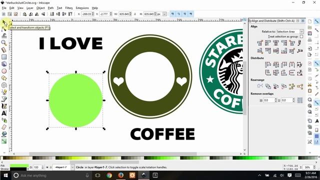Show hidden system tray icons chevron
This screenshot has height=180, width=320.
pos(259,175)
